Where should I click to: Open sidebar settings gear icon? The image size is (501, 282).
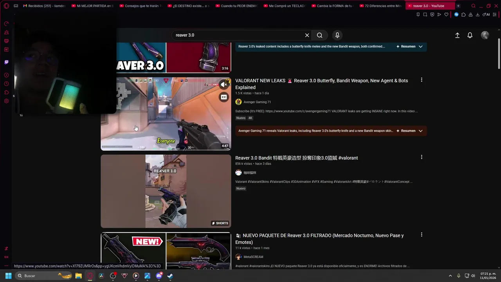[6, 101]
